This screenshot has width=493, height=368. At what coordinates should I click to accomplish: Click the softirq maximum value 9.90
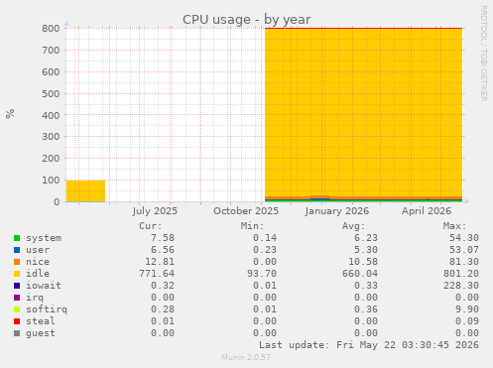click(467, 309)
